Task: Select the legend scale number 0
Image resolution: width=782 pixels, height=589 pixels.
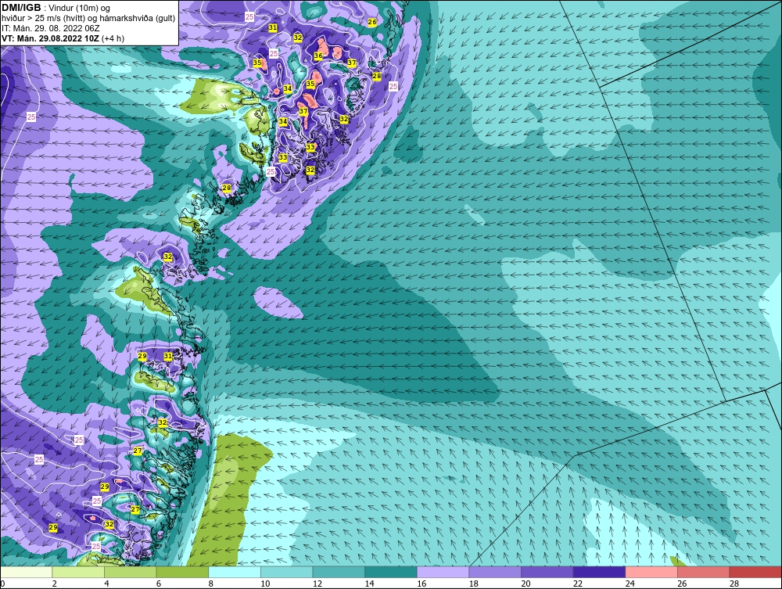Action: coord(2,584)
